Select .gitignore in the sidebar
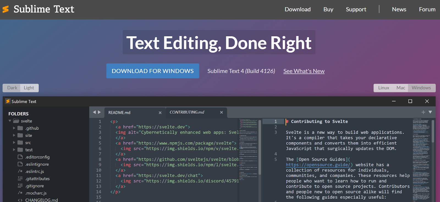440x202 pixels. [35, 186]
